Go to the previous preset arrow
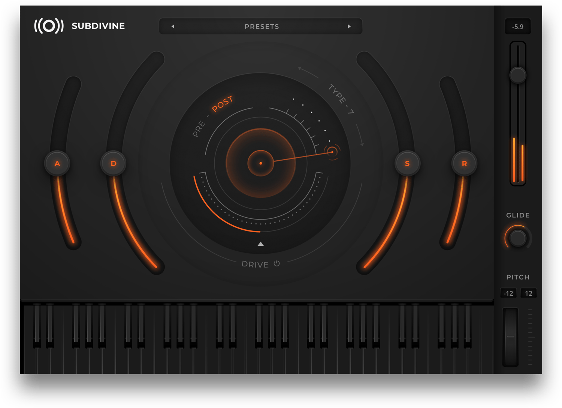The width and height of the screenshot is (562, 408). (x=173, y=27)
